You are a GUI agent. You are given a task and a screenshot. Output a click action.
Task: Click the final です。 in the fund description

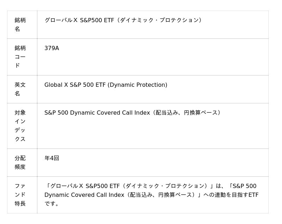[52, 204]
